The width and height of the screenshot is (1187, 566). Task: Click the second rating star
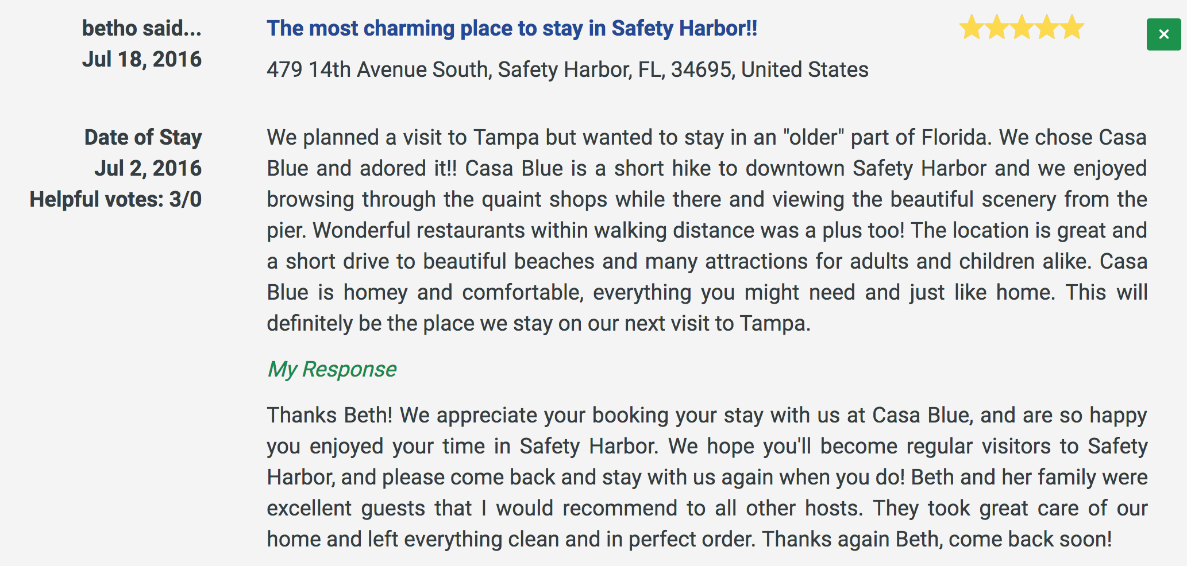(997, 28)
